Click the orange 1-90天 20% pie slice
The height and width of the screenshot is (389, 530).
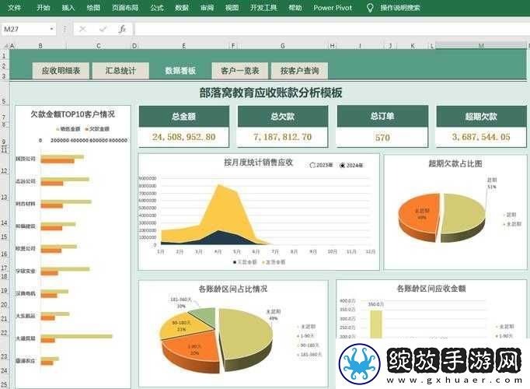[x=193, y=350]
